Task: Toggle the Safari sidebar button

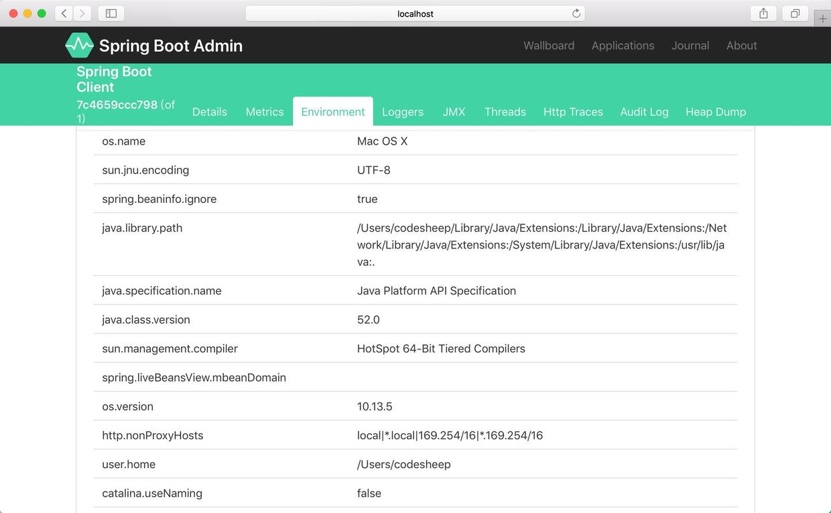Action: tap(111, 13)
